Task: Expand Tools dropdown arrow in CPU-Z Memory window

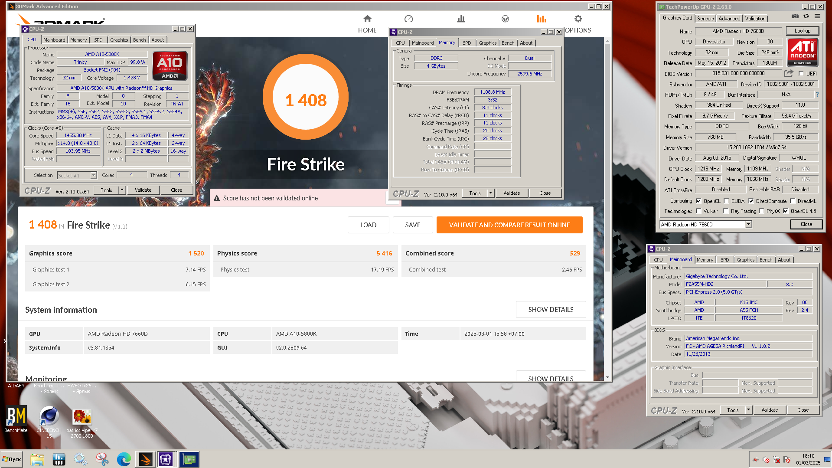Action: (491, 193)
